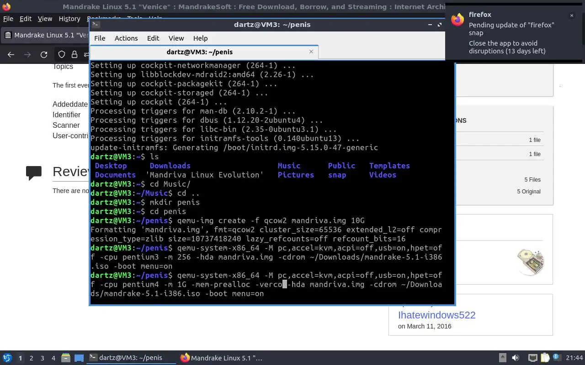Click 'Pictures' directory in terminal listing
The image size is (585, 365).
point(296,175)
